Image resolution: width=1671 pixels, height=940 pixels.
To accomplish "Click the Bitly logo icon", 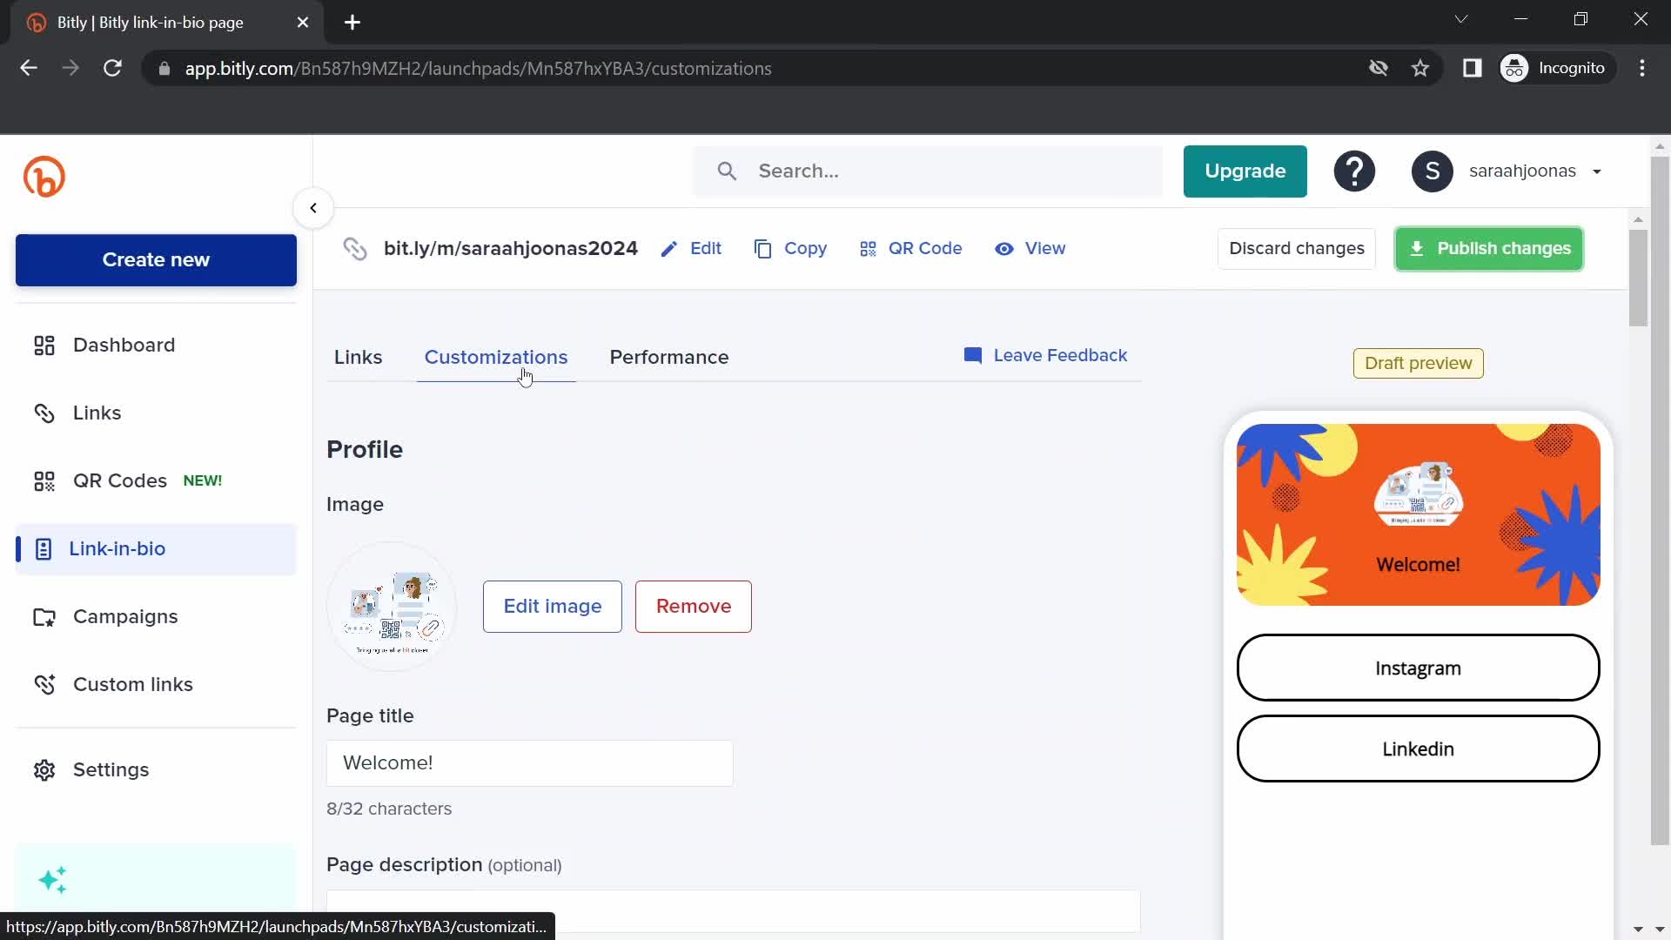I will click(x=44, y=177).
